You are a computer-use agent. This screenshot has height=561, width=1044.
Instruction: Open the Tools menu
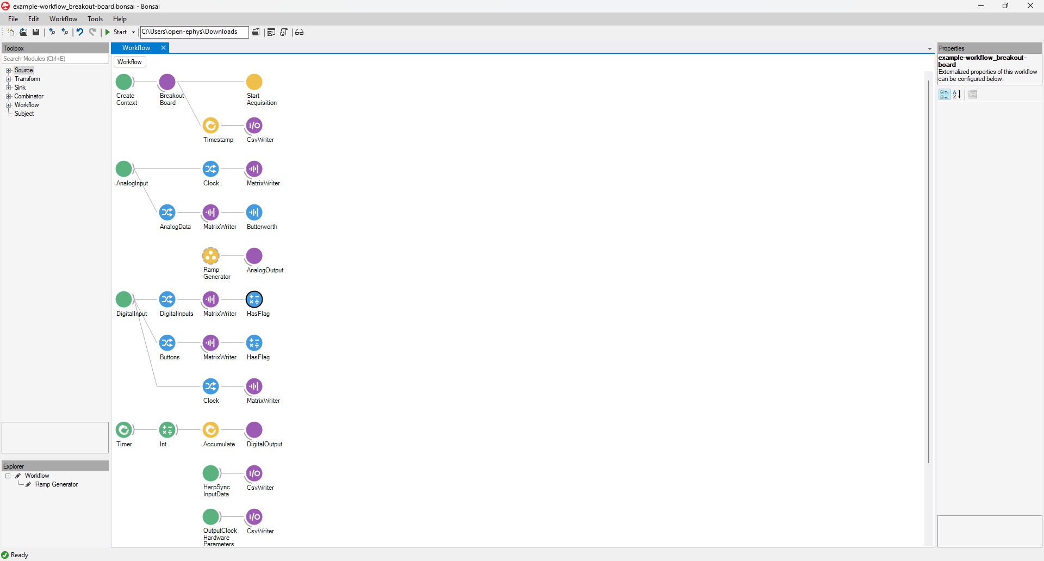click(x=95, y=18)
